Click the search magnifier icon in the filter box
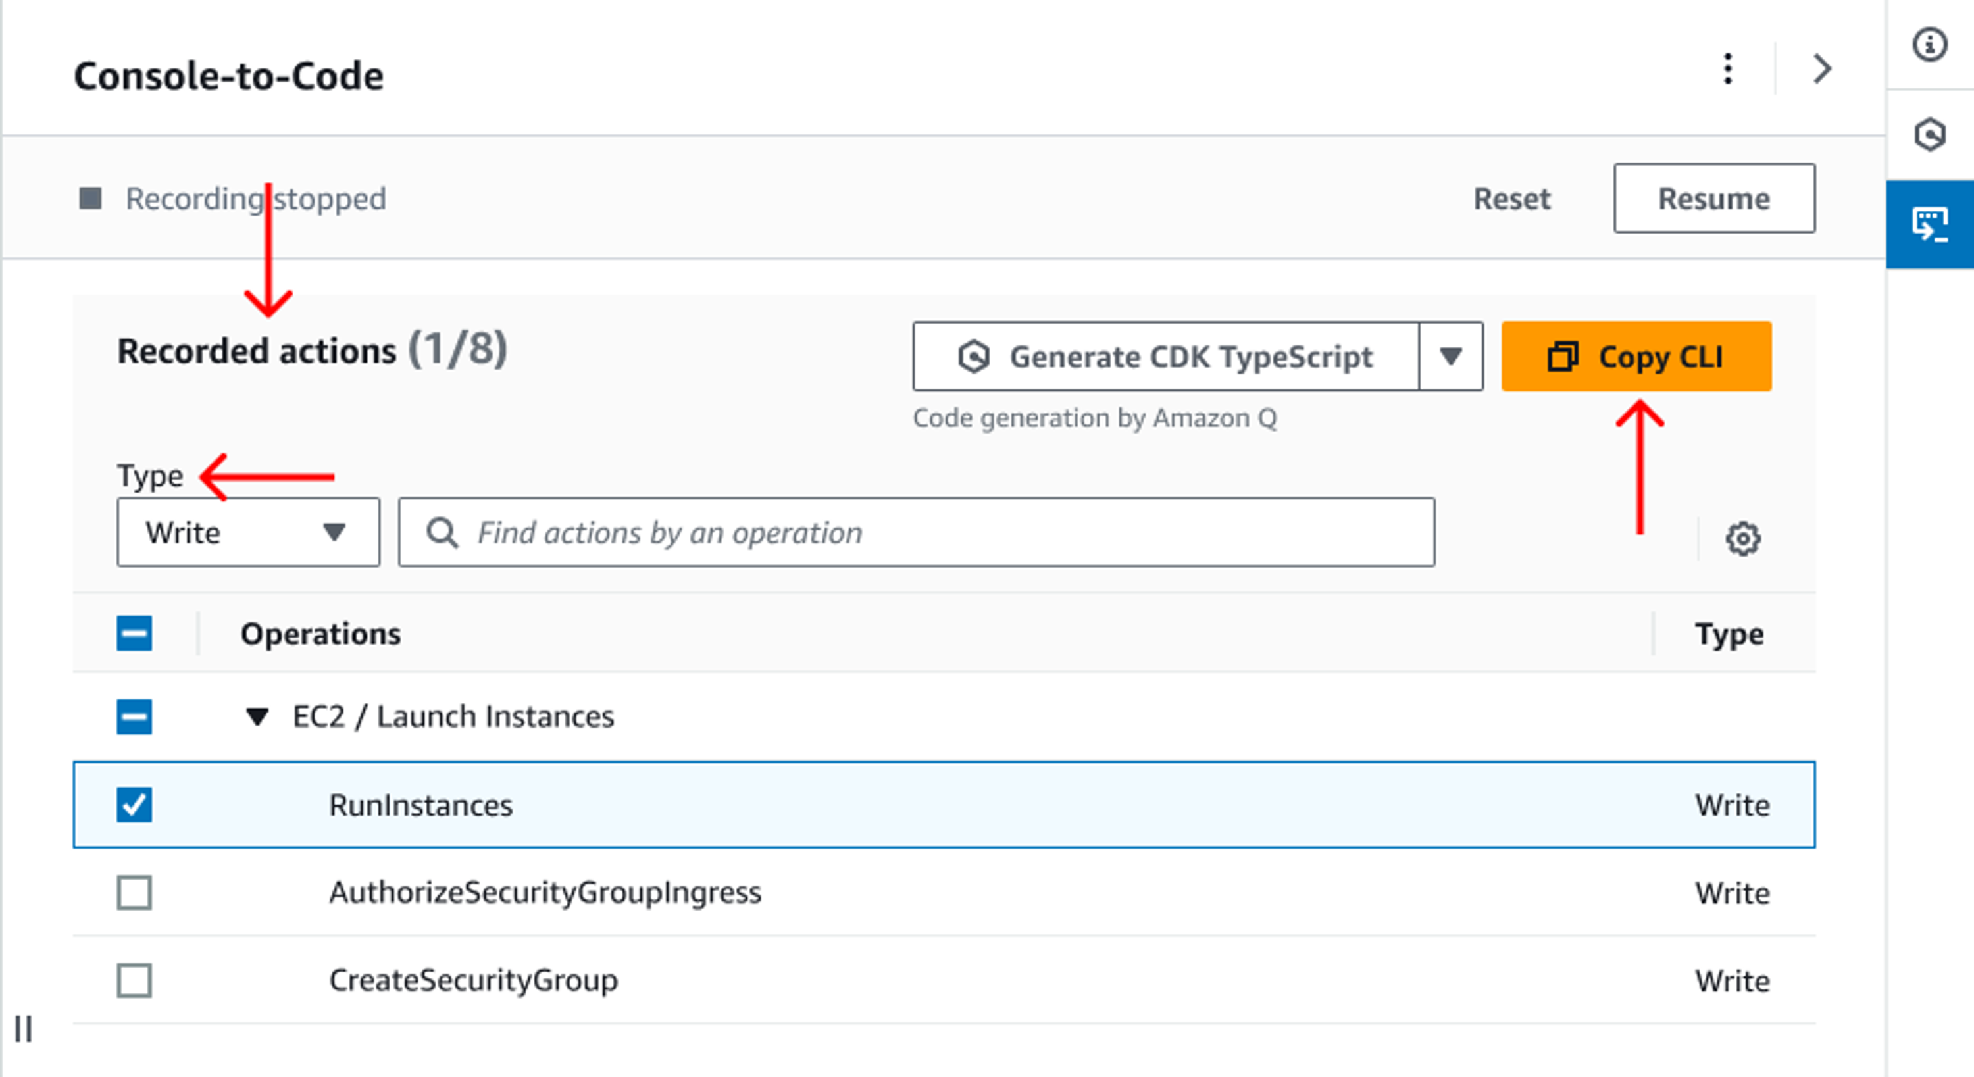The image size is (1974, 1077). tap(442, 532)
